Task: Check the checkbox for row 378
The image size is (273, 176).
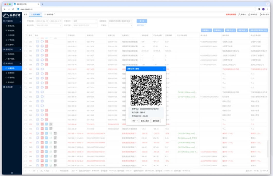Action: pyautogui.click(x=25, y=124)
